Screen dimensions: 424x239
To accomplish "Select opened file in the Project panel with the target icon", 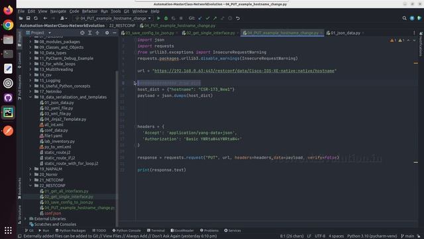I will pos(82,33).
